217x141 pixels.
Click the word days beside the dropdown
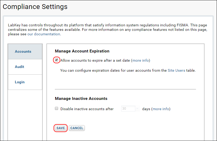tap(146, 109)
